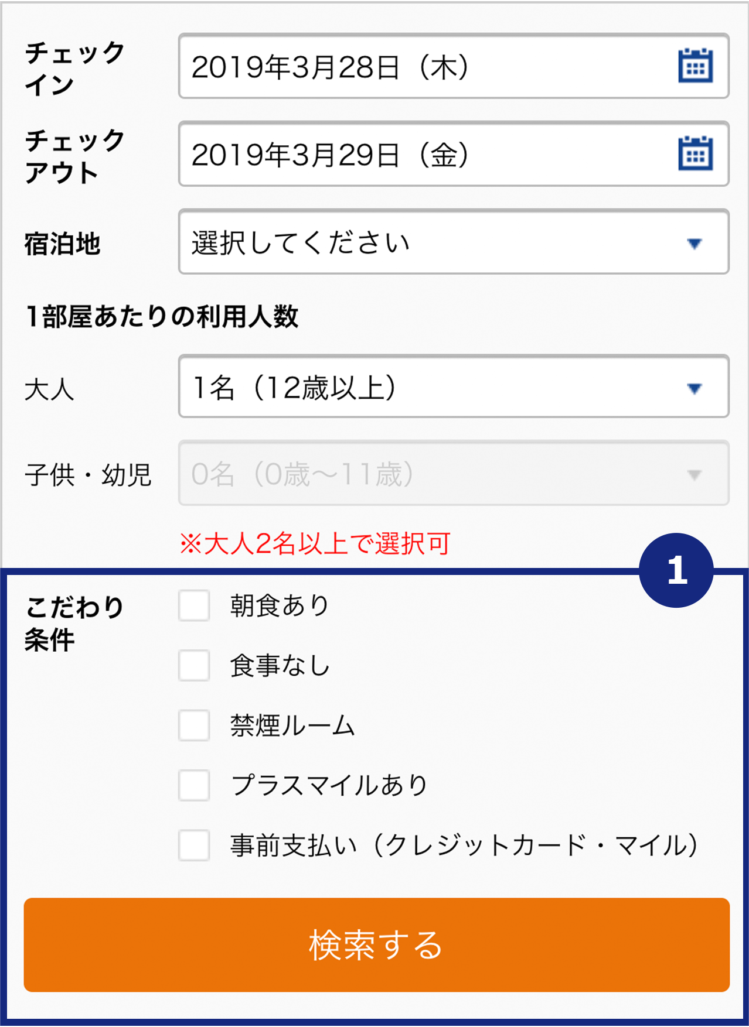Click the red ※大人2名以上で選択可 note
749x1027 pixels.
(315, 543)
